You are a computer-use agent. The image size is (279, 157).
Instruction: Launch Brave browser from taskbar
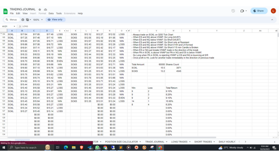(82, 148)
